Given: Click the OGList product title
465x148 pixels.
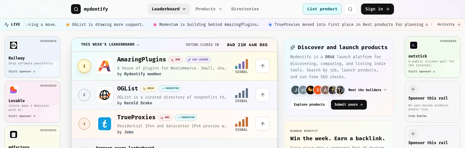Looking at the screenshot, I should point(128,88).
